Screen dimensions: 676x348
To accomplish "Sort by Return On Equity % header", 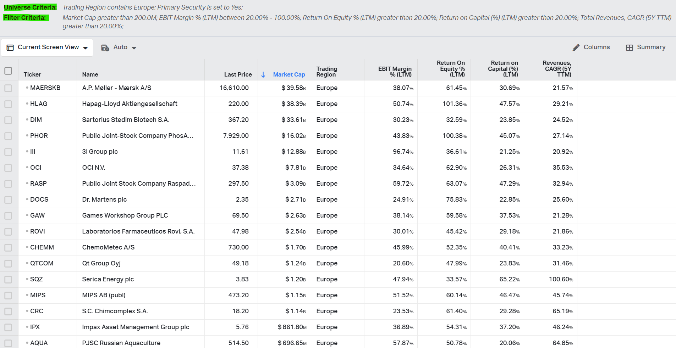I will point(451,69).
